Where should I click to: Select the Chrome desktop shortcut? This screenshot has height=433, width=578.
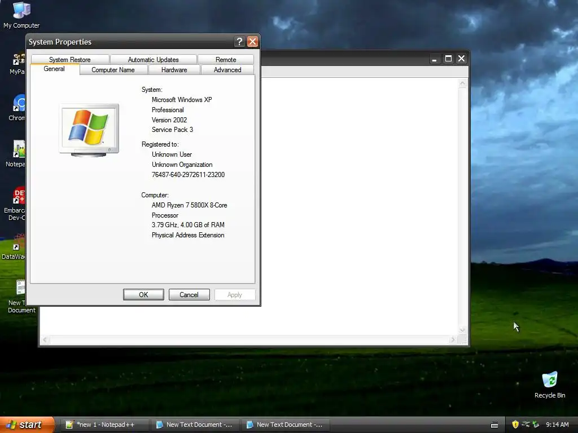17,108
